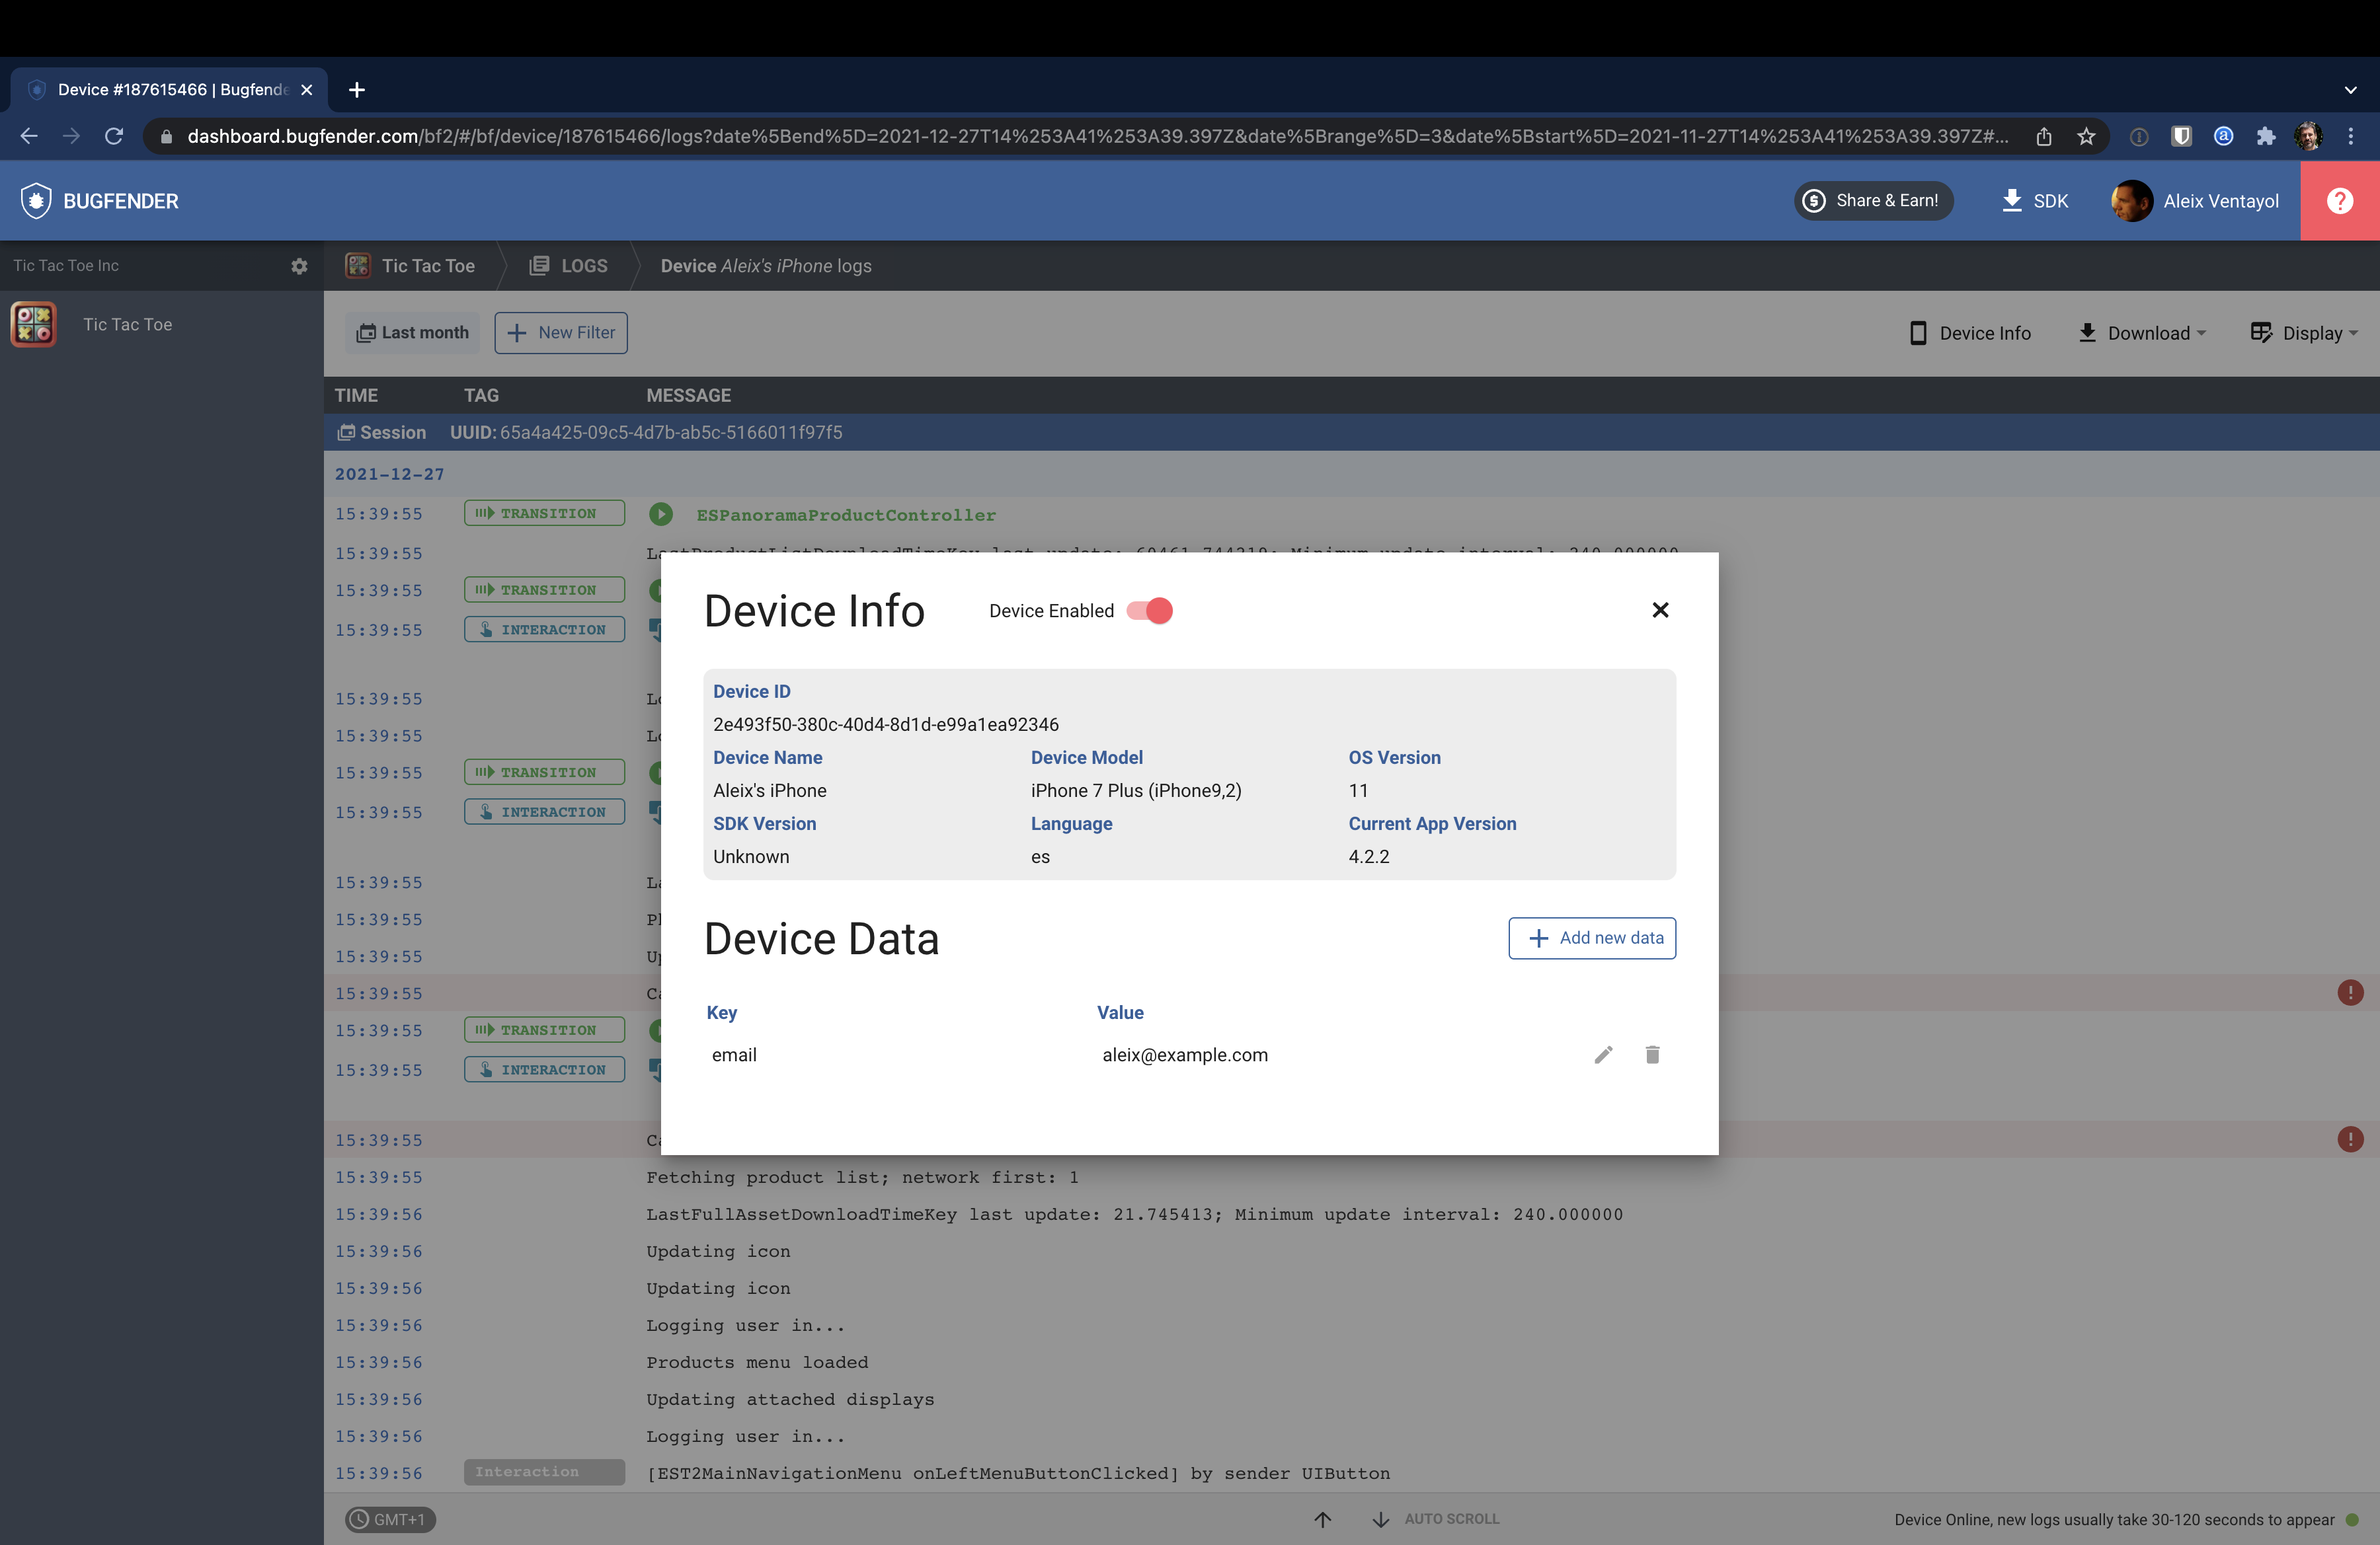Go to the LOGS breadcrumb

pos(569,266)
